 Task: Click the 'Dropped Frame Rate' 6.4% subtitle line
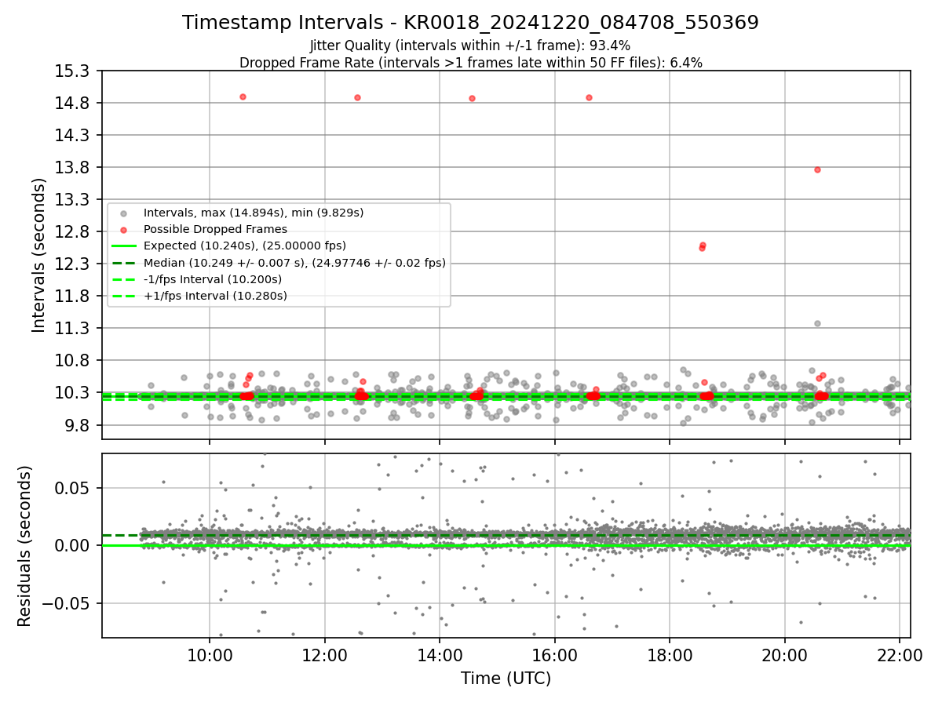coord(470,63)
